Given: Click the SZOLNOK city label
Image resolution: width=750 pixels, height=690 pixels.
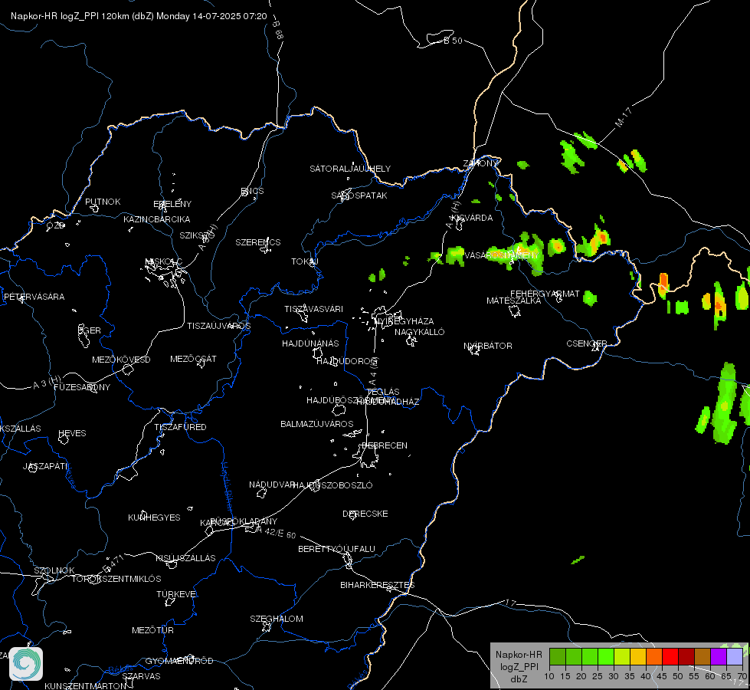Looking at the screenshot, I should pyautogui.click(x=54, y=570).
